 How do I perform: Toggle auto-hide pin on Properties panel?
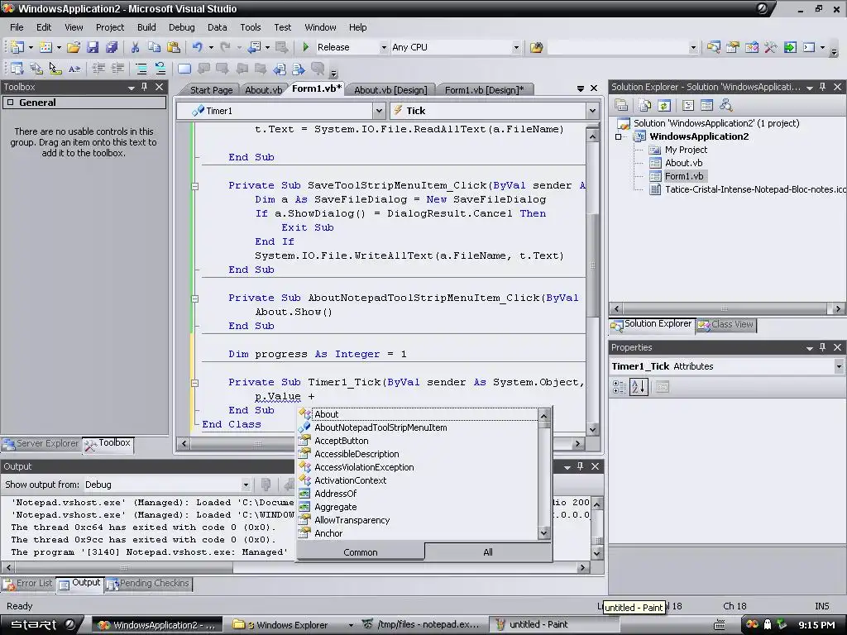click(822, 347)
